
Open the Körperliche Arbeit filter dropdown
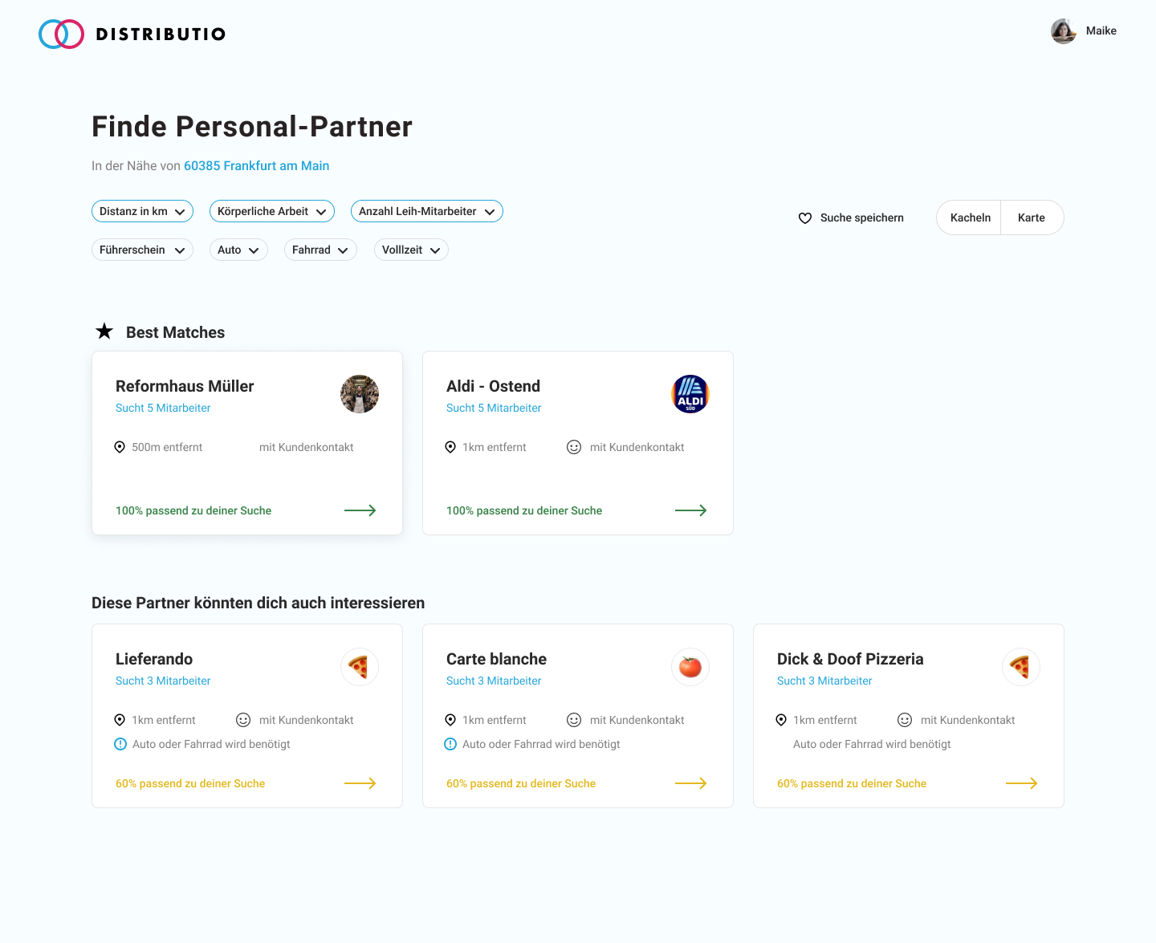click(x=272, y=211)
